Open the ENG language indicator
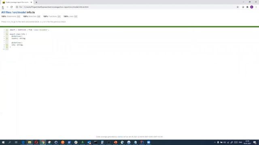259x145 pixels. pos(240,142)
